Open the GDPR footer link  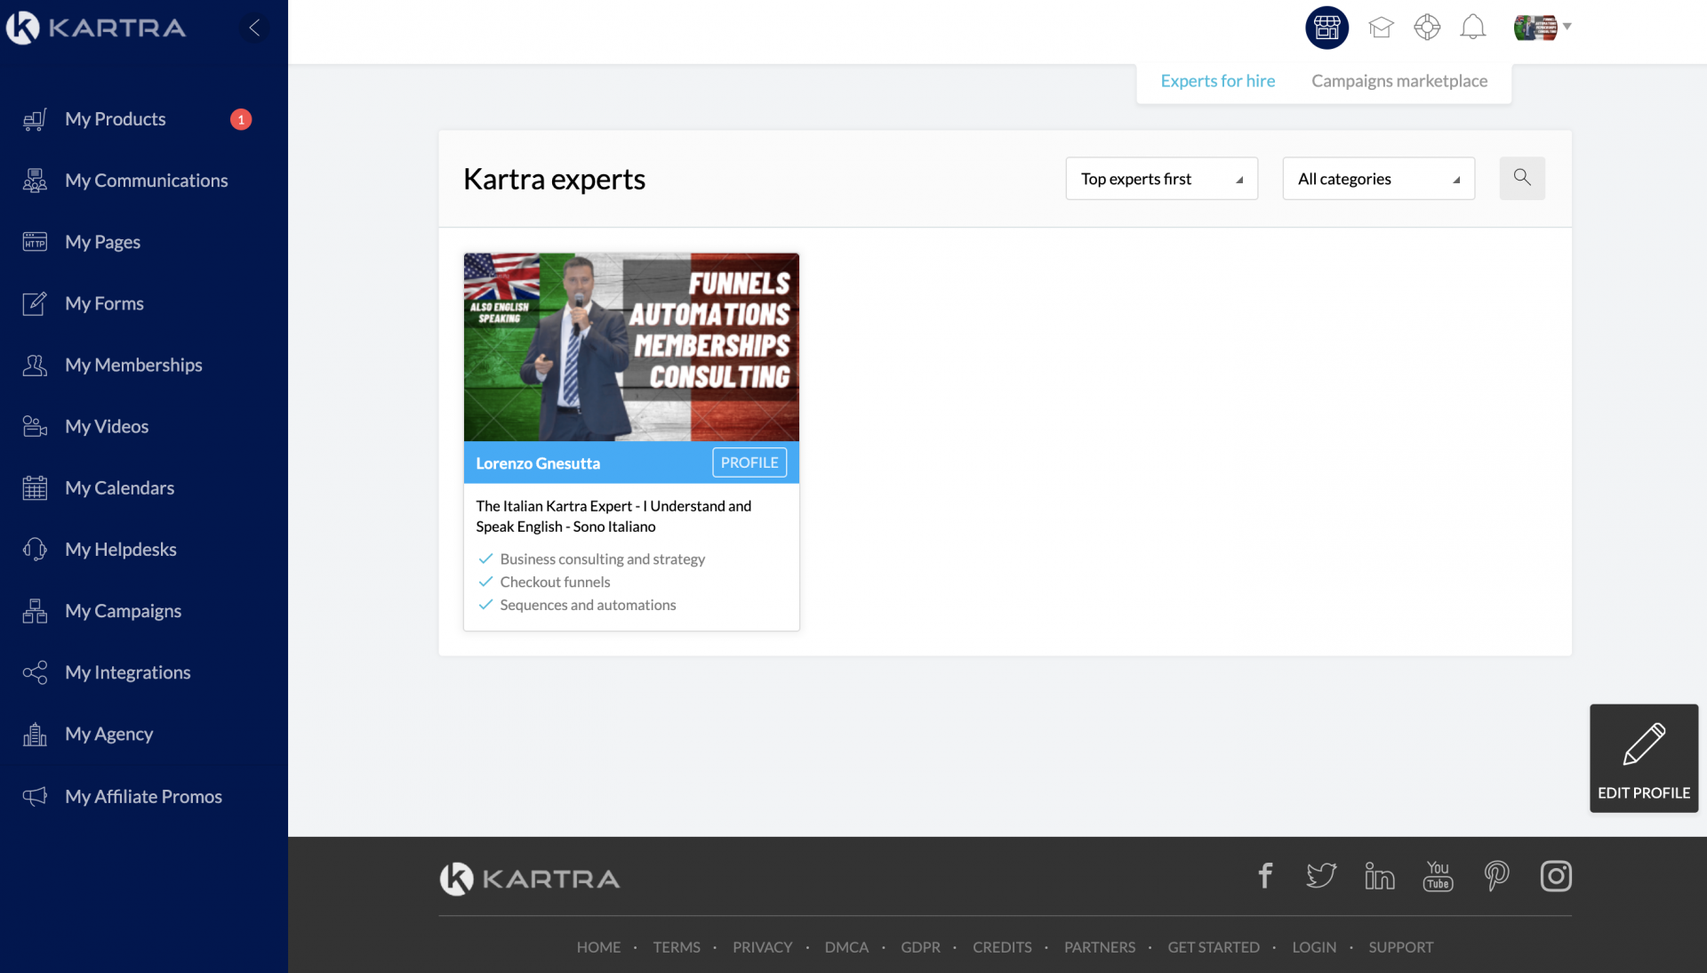(919, 947)
